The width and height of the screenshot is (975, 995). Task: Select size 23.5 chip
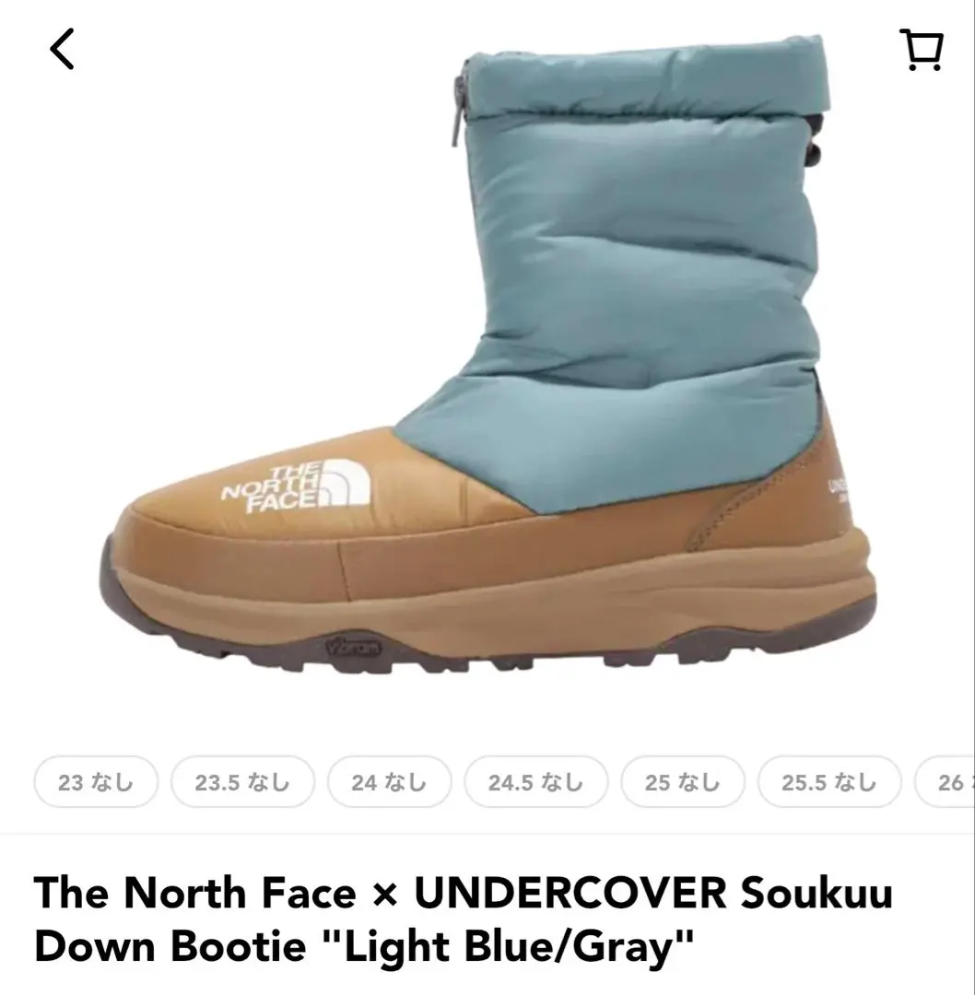242,782
